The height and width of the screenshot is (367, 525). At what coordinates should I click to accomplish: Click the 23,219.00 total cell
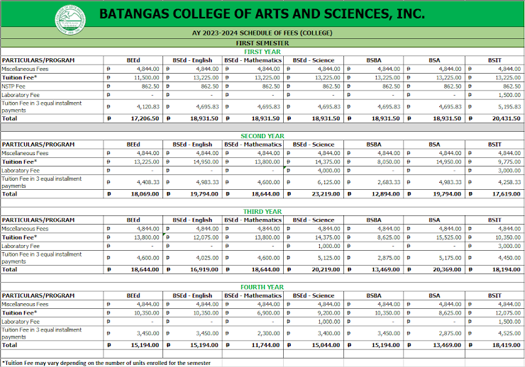[314, 194]
